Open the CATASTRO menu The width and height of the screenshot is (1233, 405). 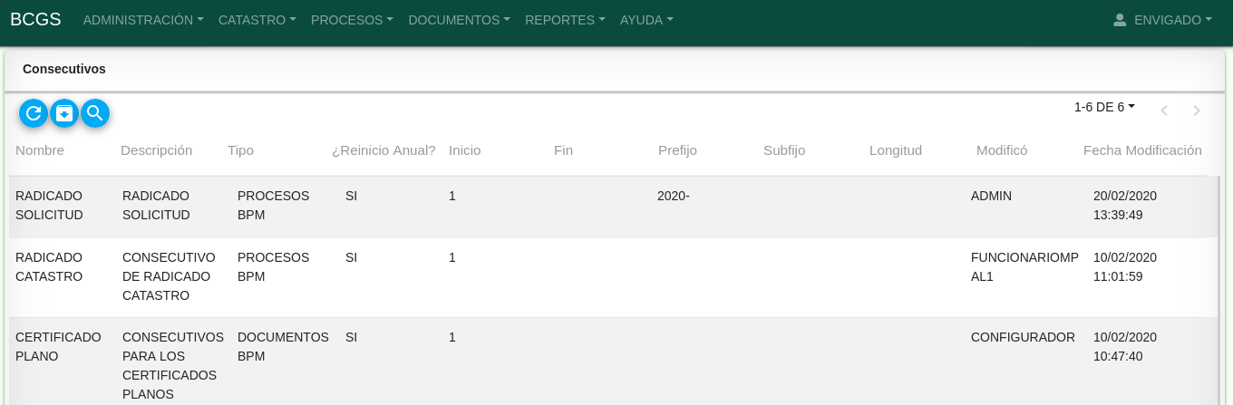(257, 20)
